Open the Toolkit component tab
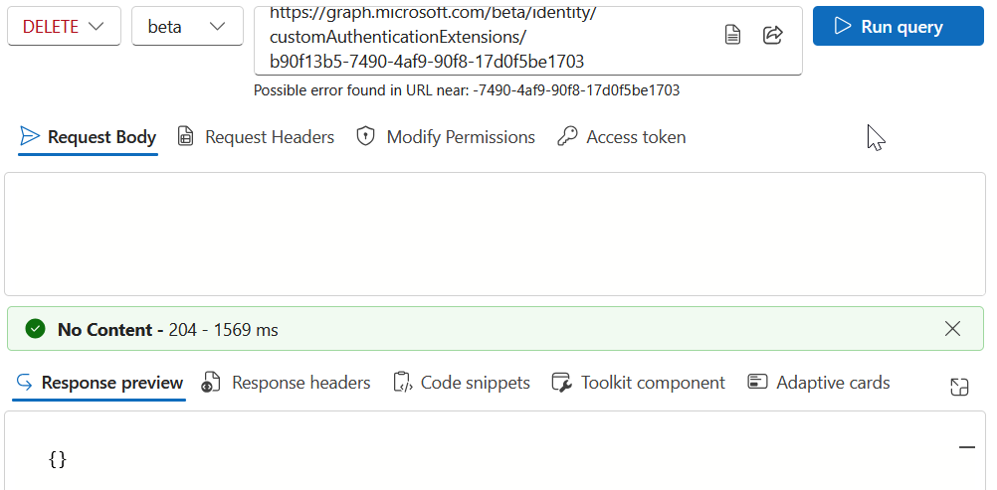Screen dimensions: 997x490 point(639,383)
